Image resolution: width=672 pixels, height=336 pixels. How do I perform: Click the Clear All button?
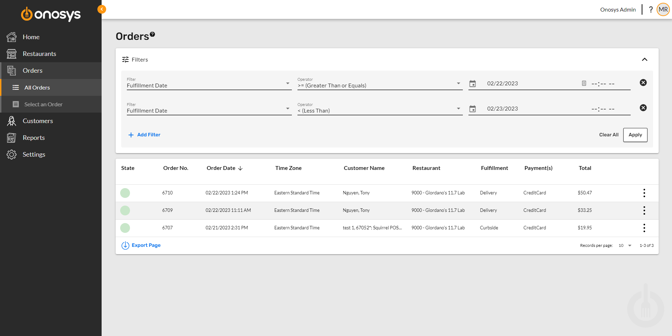click(609, 135)
